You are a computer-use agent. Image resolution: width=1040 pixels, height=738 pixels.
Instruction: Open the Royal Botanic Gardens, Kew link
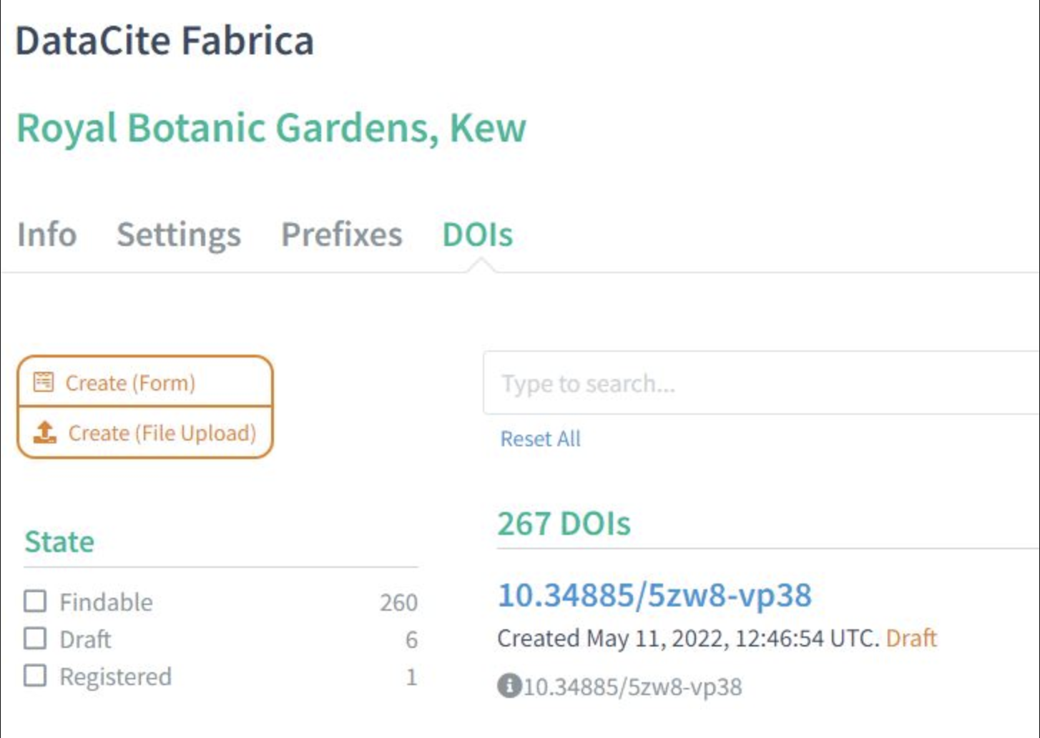coord(272,129)
